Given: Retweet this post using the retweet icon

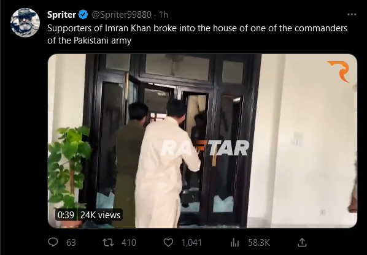Looking at the screenshot, I should [x=109, y=242].
